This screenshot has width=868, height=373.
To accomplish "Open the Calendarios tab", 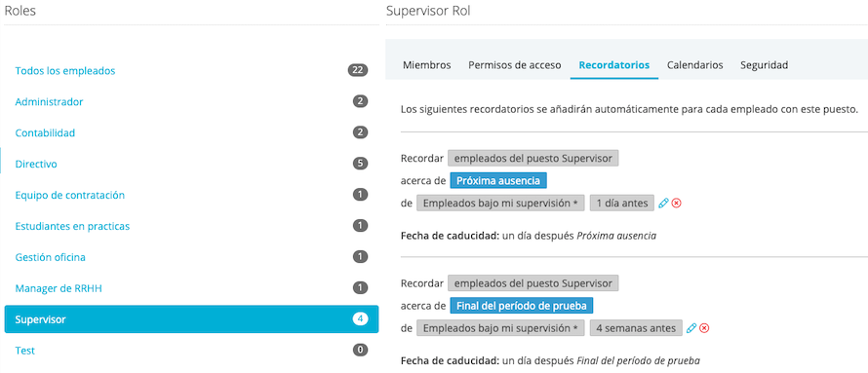I will [694, 65].
